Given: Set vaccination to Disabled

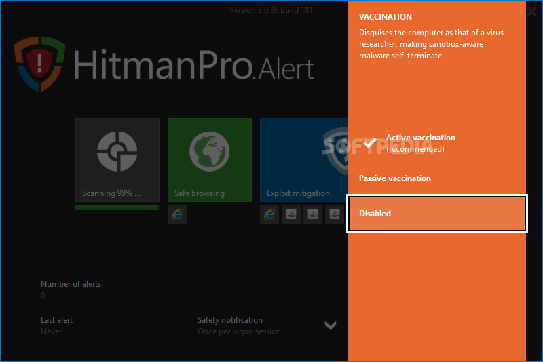Looking at the screenshot, I should (437, 214).
